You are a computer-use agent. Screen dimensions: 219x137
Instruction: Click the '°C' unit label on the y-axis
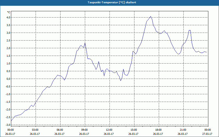coord(9,12)
